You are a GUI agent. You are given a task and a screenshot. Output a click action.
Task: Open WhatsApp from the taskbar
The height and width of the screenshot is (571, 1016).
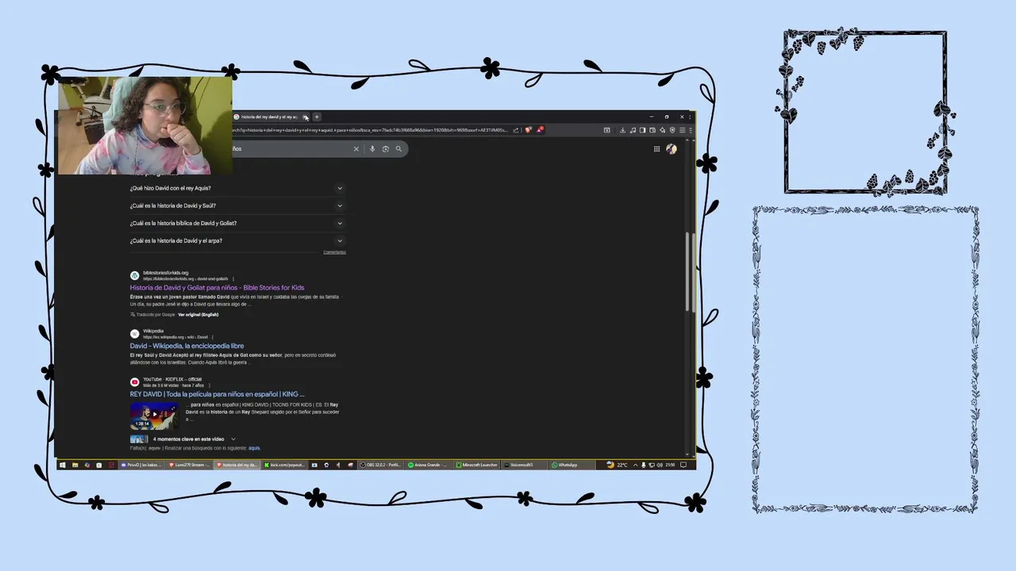[x=571, y=465]
